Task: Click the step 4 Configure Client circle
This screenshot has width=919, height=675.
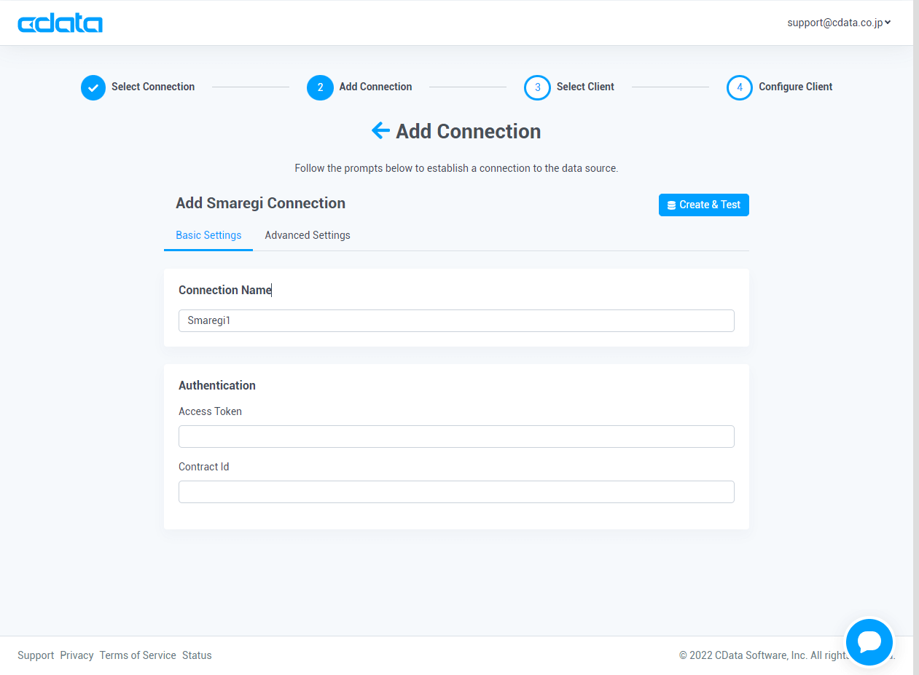Action: 739,87
